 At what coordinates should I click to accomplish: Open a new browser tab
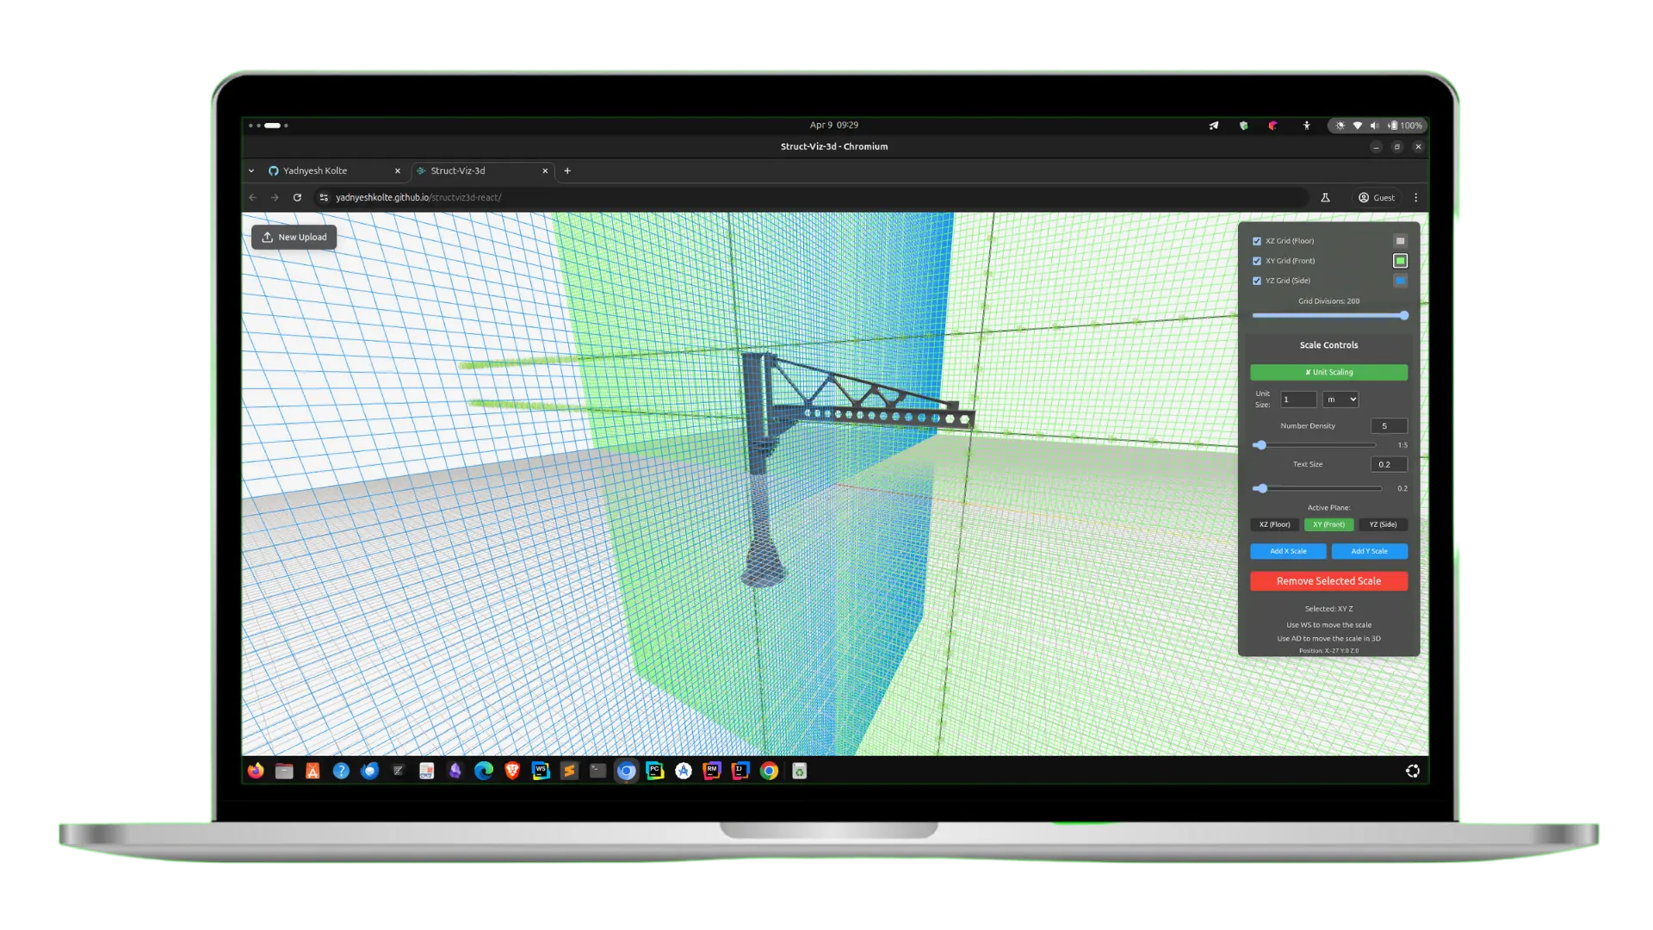pyautogui.click(x=567, y=170)
